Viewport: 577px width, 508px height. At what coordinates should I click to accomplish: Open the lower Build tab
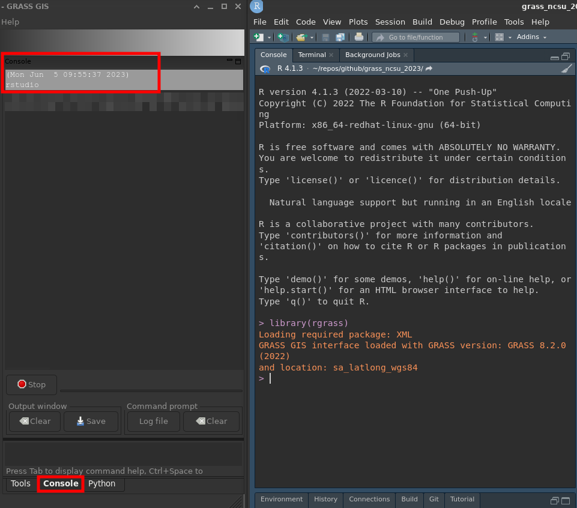click(x=409, y=499)
